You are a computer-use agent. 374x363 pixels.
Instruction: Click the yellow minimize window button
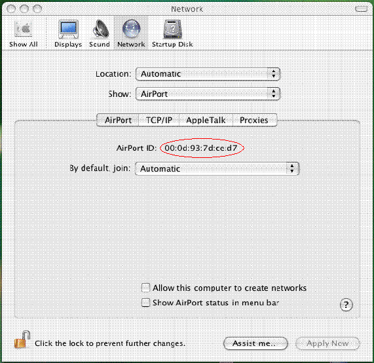(24, 9)
